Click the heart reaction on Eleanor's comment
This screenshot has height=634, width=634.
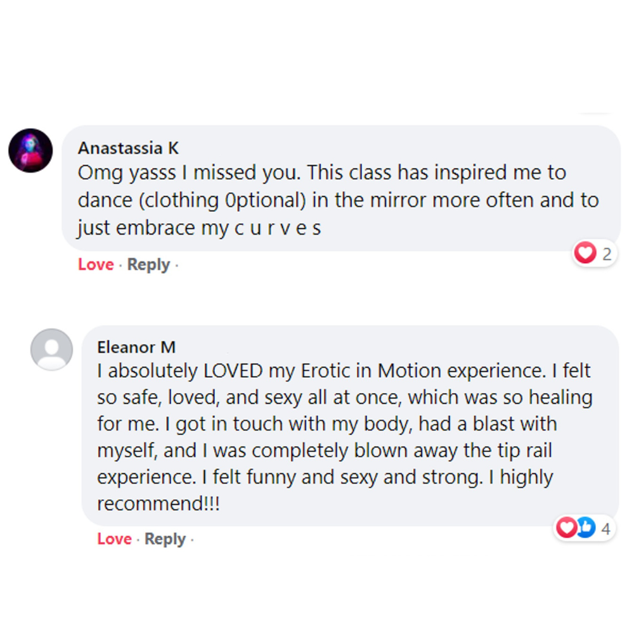pyautogui.click(x=566, y=527)
